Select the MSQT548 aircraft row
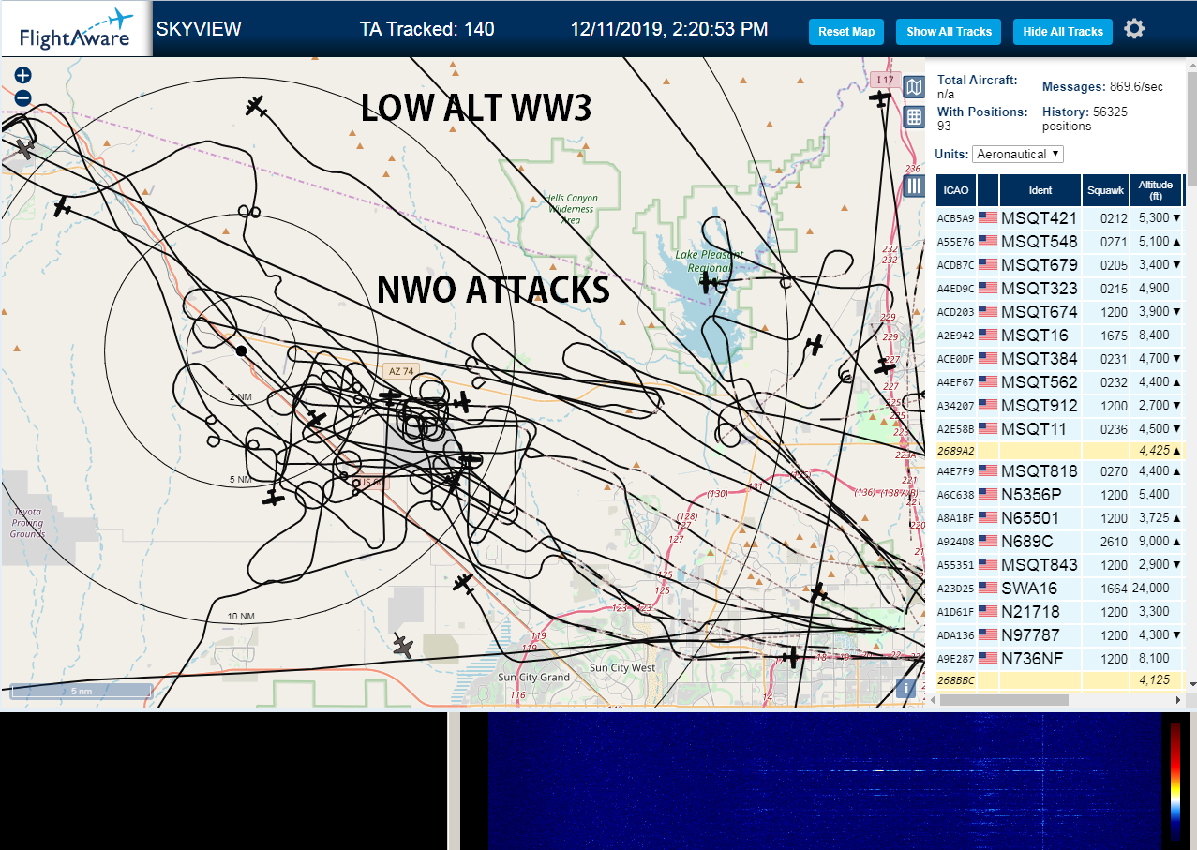This screenshot has height=850, width=1197. tap(1060, 241)
